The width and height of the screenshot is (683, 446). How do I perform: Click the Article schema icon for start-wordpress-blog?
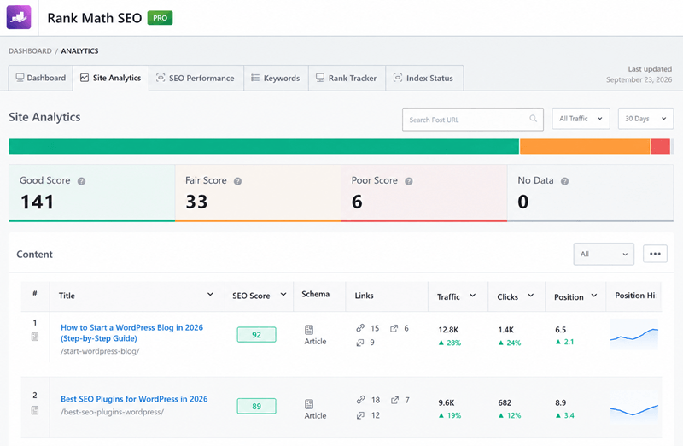pos(309,330)
